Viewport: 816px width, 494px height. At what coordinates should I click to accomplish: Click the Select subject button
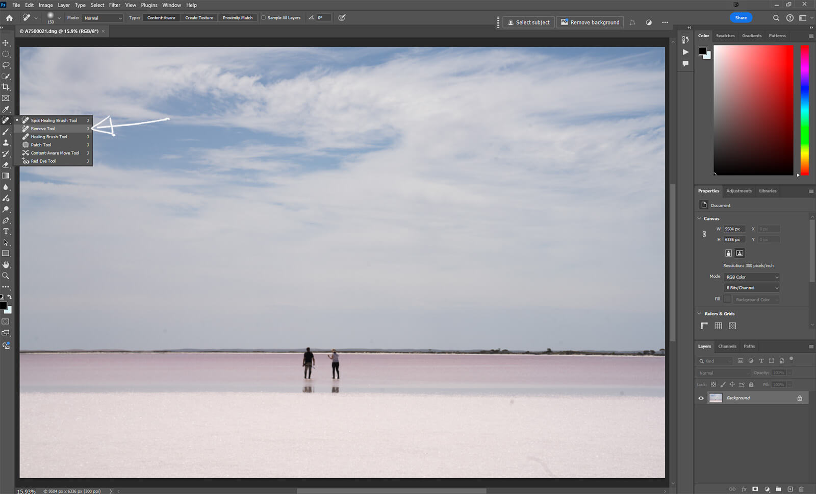528,22
